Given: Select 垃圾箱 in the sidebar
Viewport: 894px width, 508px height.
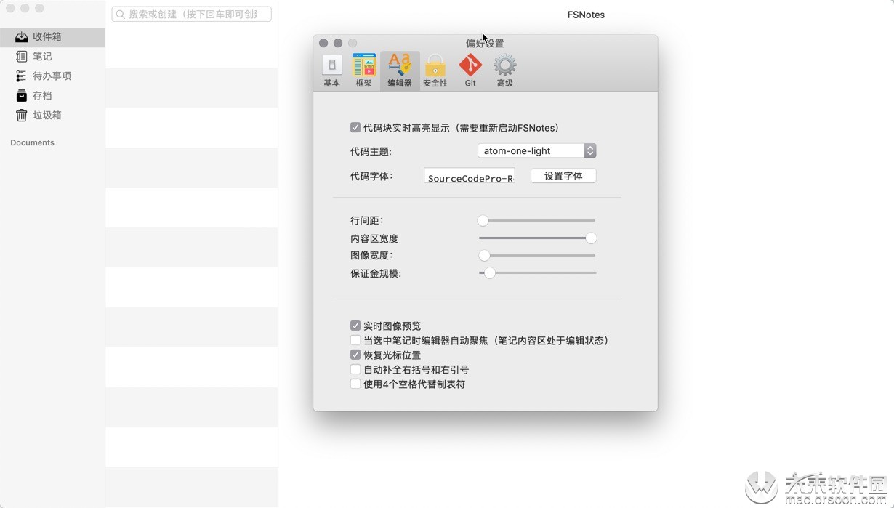Looking at the screenshot, I should [x=52, y=116].
